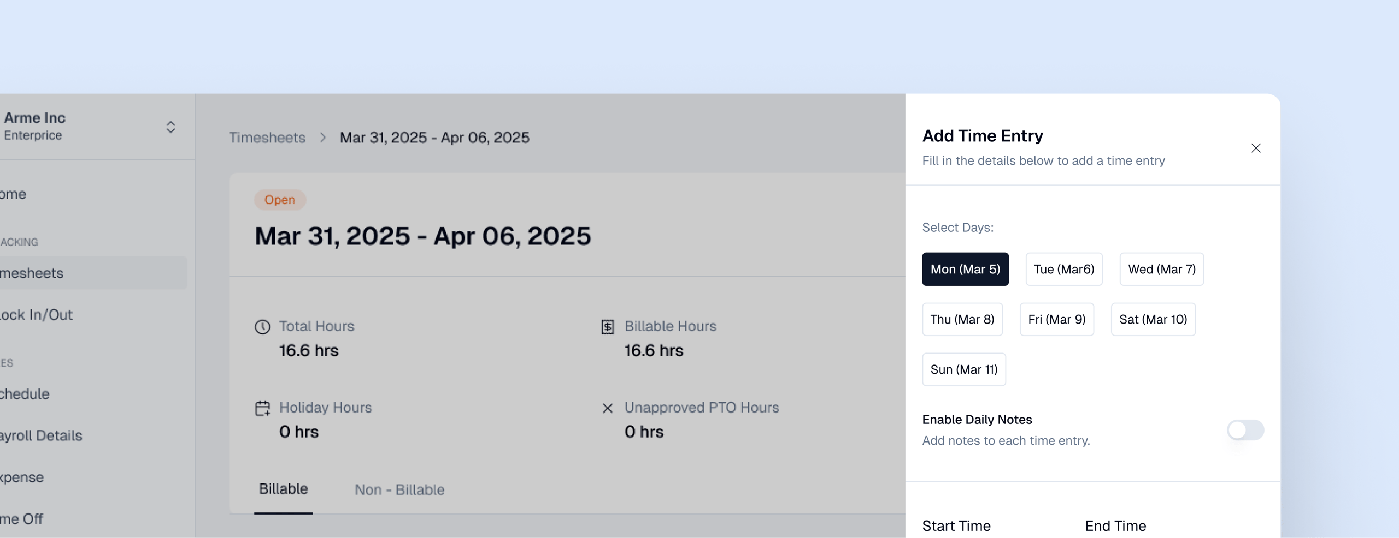The width and height of the screenshot is (1399, 538).
Task: Pick Fri (Mar 9) day
Action: (1056, 319)
